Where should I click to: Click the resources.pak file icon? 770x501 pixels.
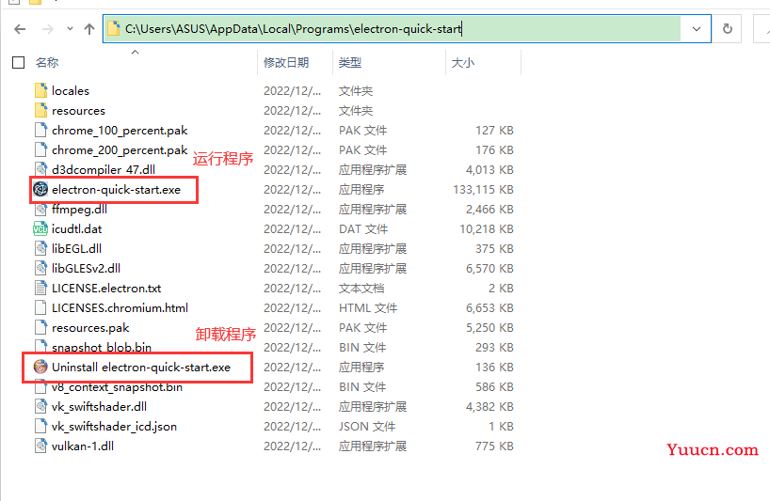tap(41, 327)
